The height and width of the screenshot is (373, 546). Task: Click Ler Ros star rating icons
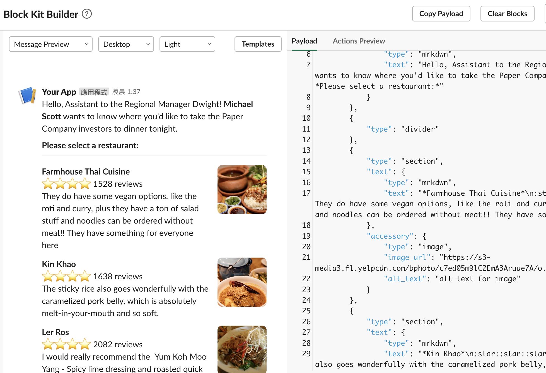coord(66,344)
